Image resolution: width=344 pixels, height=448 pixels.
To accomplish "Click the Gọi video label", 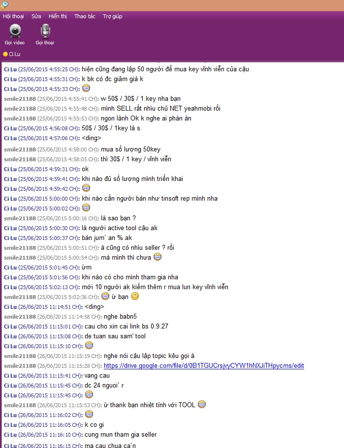I will 15,43.
